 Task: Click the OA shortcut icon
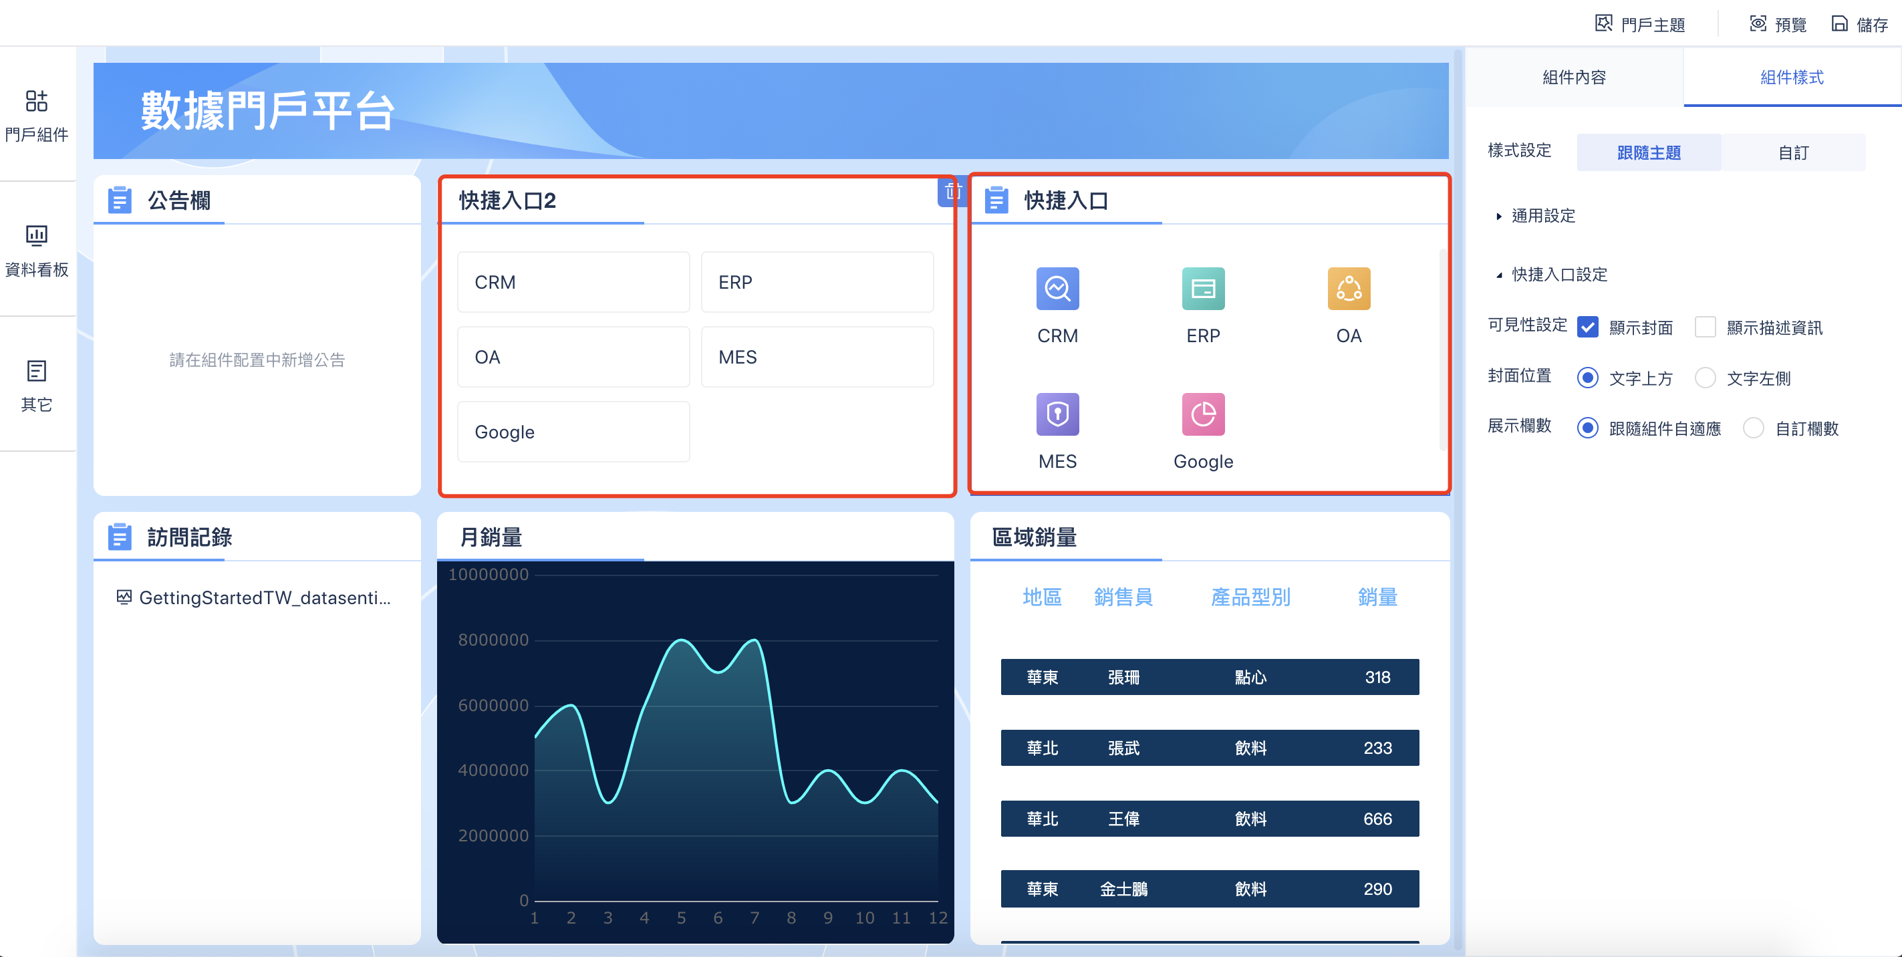1348,289
